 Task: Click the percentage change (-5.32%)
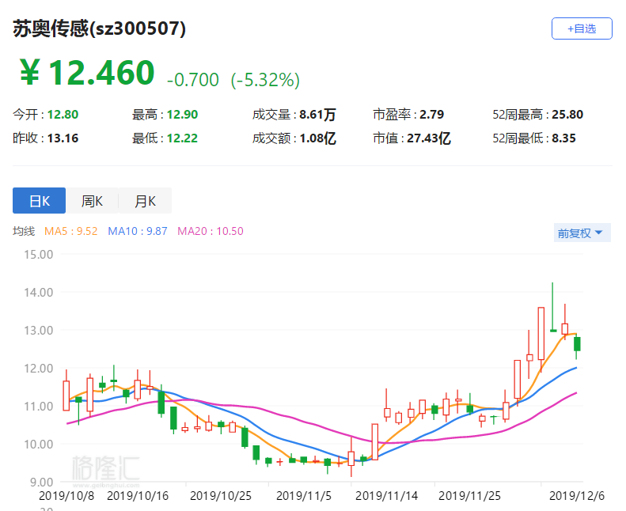(x=265, y=80)
